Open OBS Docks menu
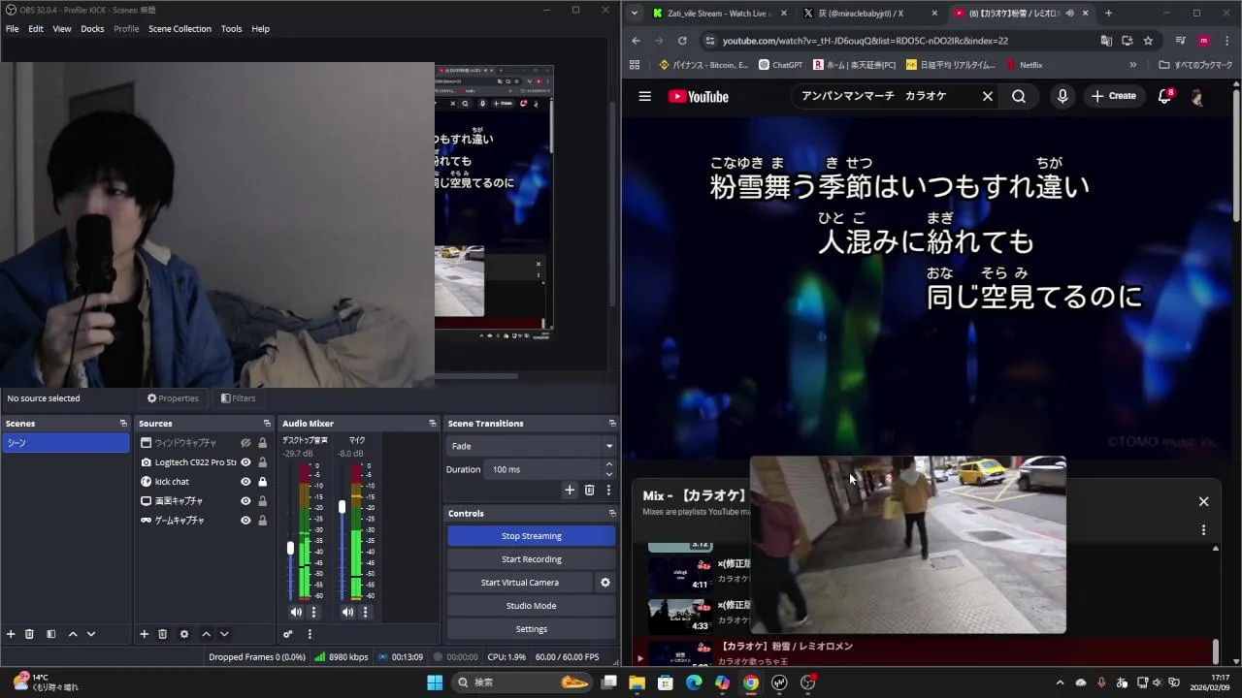The image size is (1242, 698). (x=92, y=29)
